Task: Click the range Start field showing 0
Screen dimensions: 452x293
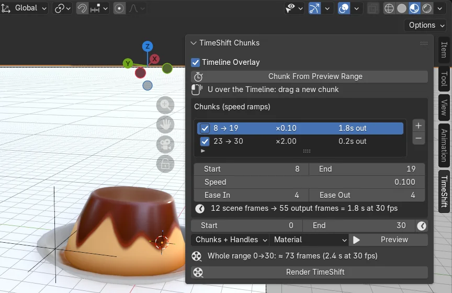Action: coord(247,226)
